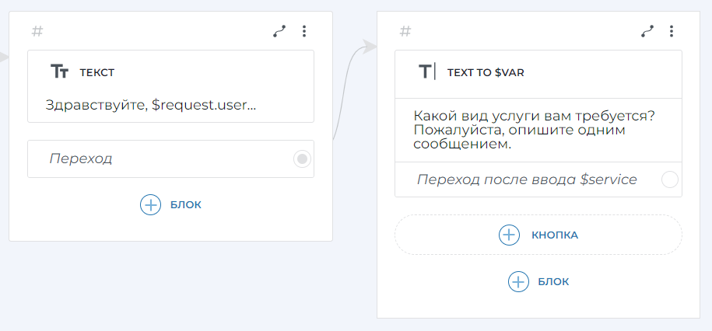Click the Переход row in the left card
This screenshot has height=331, width=712.
click(156, 159)
